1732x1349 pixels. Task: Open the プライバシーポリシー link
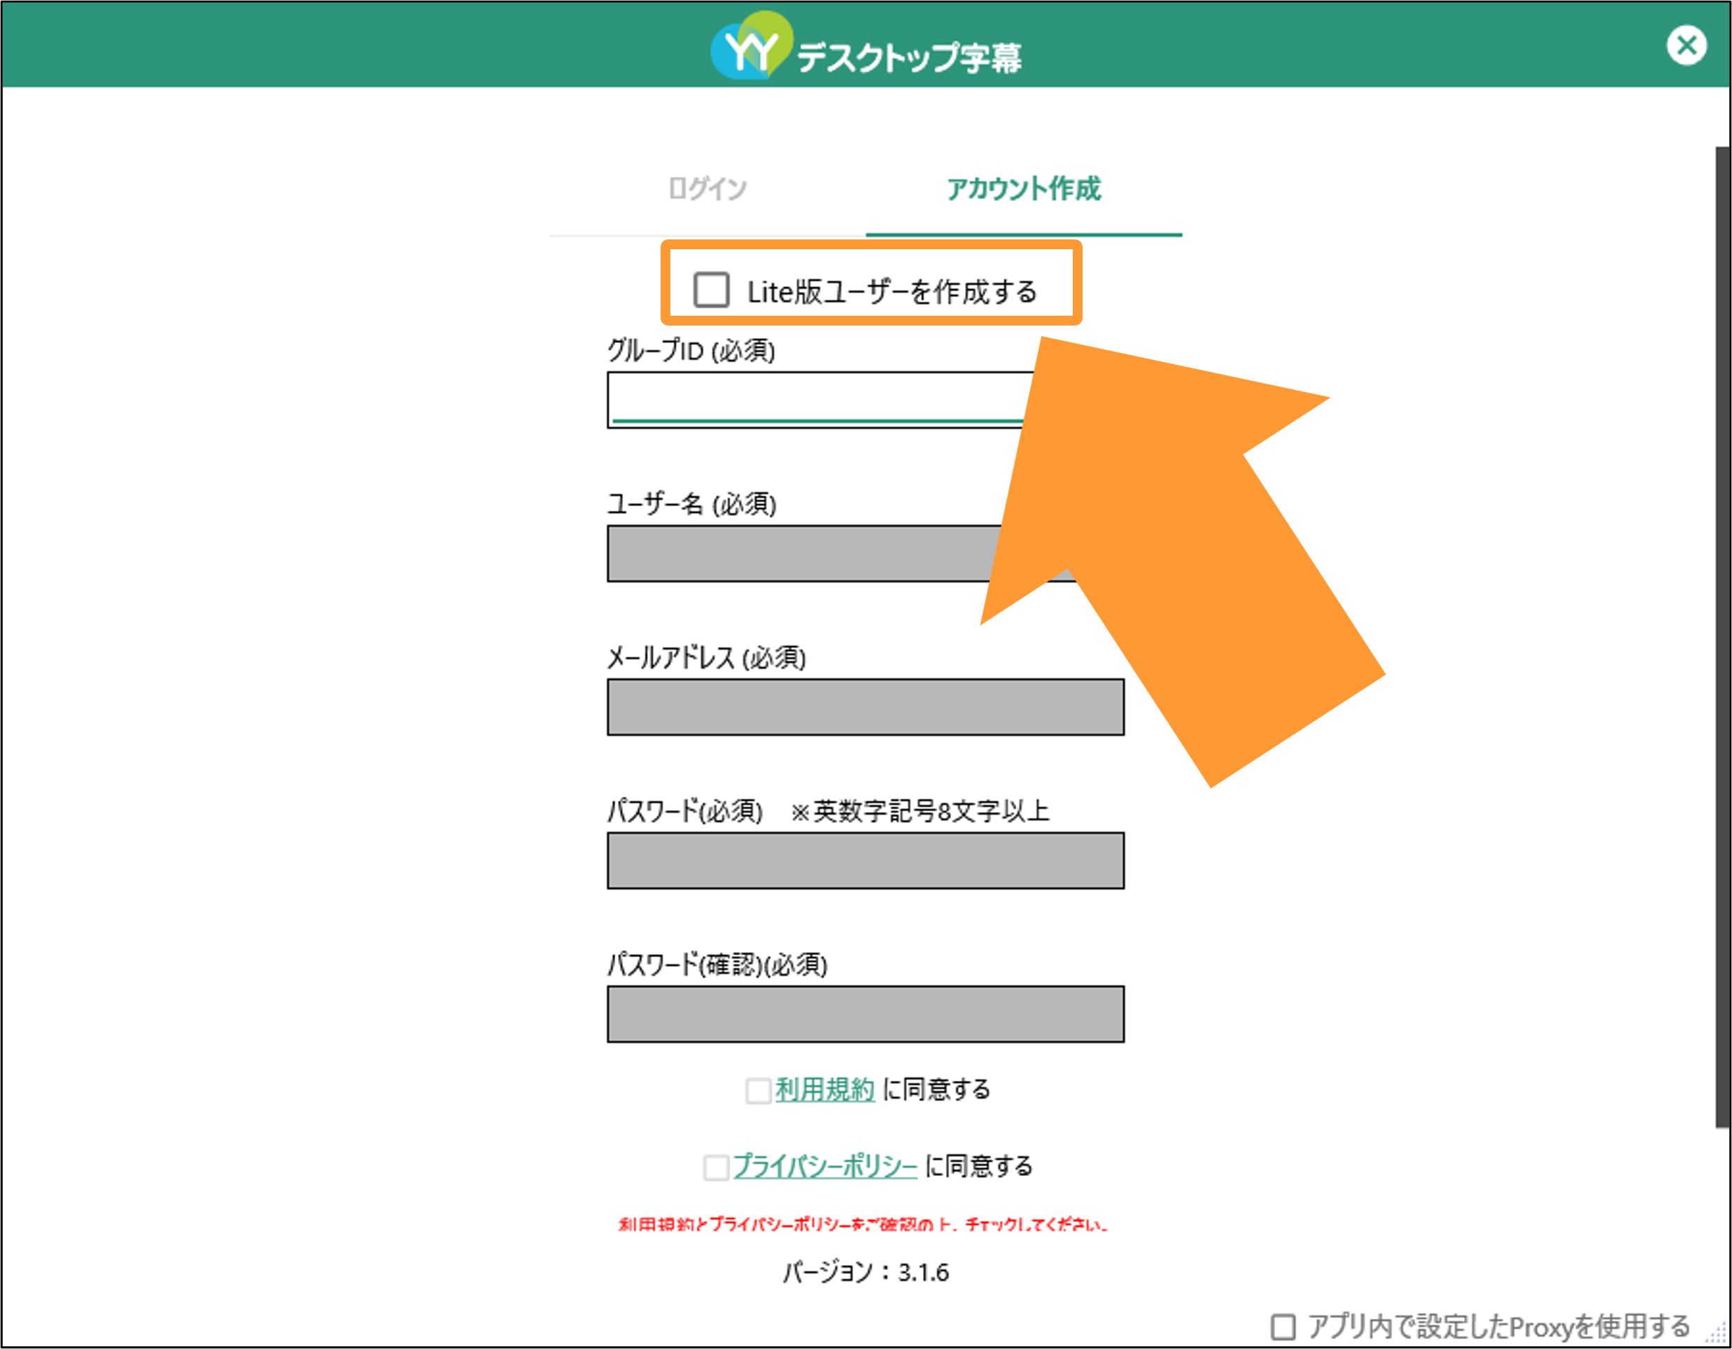[825, 1166]
